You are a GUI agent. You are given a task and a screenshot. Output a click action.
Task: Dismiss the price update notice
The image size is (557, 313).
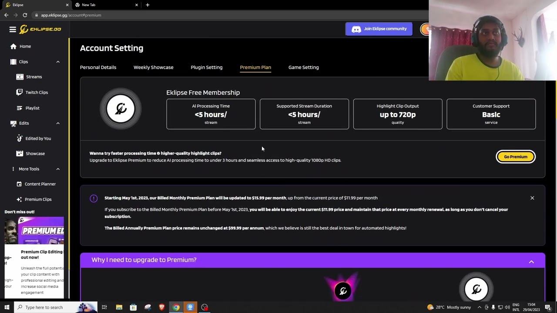point(532,198)
